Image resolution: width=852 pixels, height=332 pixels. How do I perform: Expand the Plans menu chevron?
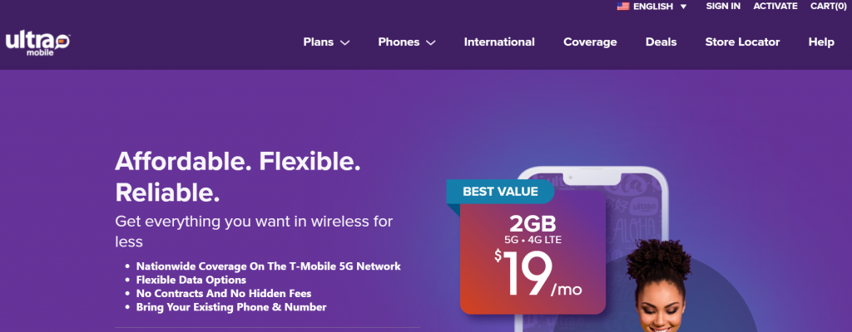click(x=344, y=42)
